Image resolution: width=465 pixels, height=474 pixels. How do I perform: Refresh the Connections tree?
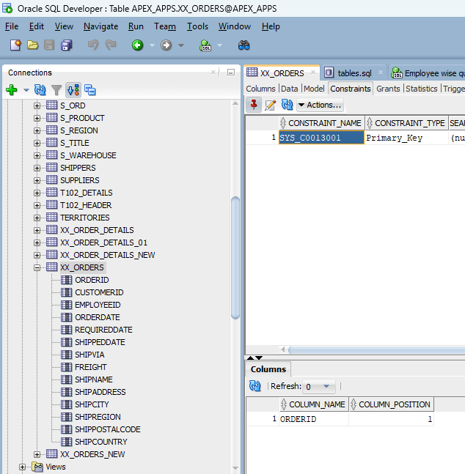[40, 90]
